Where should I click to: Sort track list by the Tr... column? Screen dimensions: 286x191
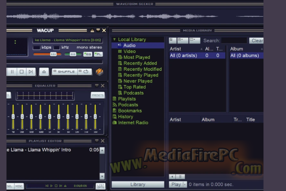pyautogui.click(x=238, y=119)
